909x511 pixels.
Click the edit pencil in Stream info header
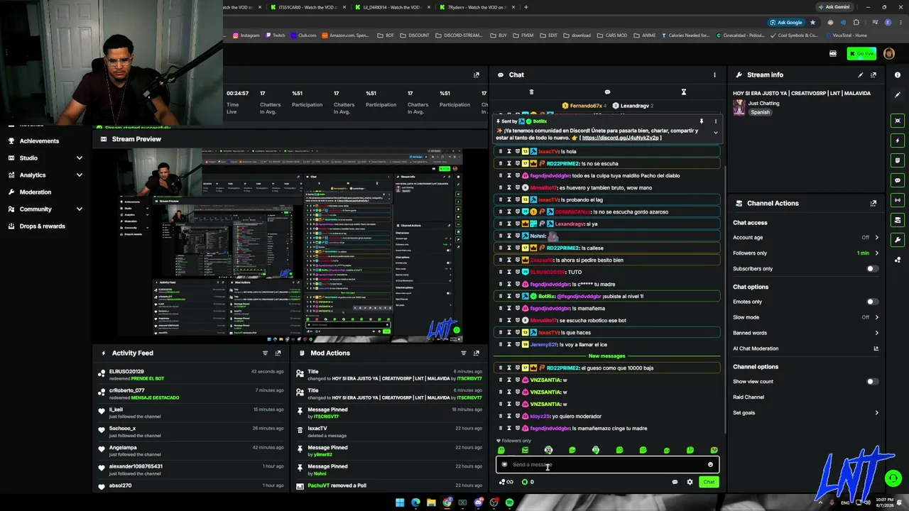[861, 75]
